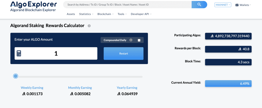The height and width of the screenshot is (108, 262).
Task: Click the Rewards per Block value 40.8
Action: click(246, 49)
